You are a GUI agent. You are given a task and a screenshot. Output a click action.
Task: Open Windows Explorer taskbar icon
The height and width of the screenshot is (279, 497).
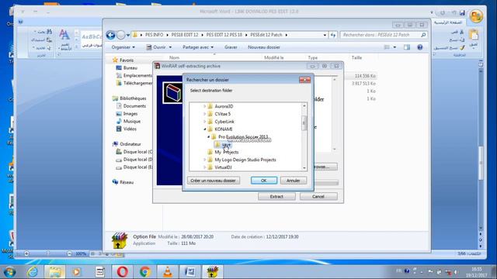click(55, 272)
